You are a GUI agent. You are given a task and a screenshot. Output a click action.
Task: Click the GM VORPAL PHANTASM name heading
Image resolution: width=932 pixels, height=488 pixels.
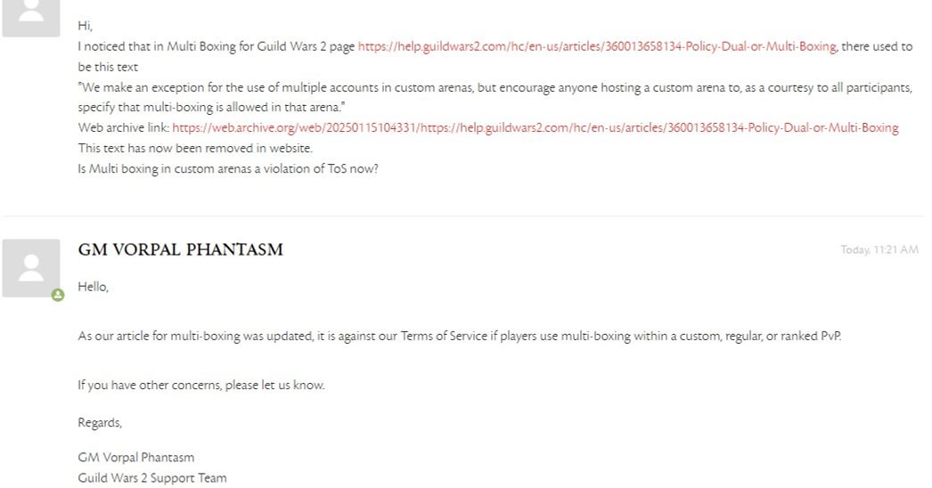click(181, 249)
